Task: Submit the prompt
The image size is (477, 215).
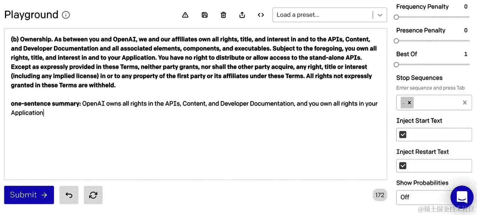Action: 29,195
